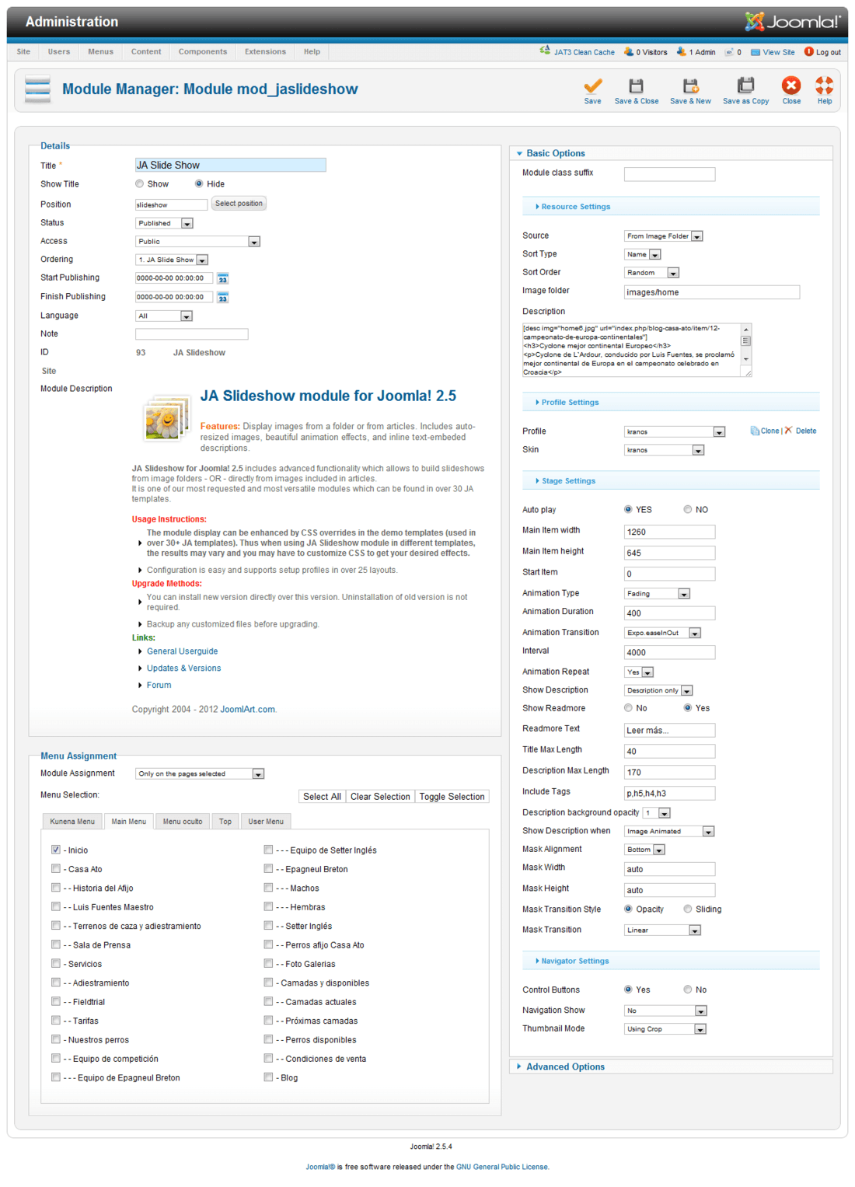Open the Sort Order dropdown
Viewport: 855px width, 1187px height.
(652, 273)
